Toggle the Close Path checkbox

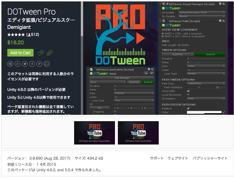[188, 91]
